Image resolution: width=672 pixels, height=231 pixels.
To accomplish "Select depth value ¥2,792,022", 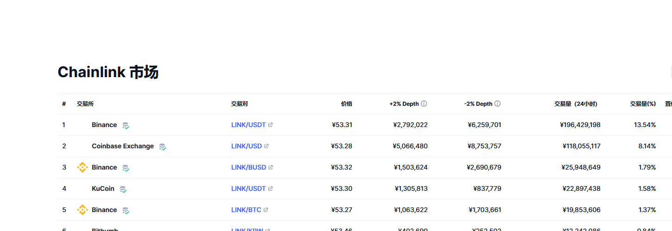I will [x=410, y=125].
